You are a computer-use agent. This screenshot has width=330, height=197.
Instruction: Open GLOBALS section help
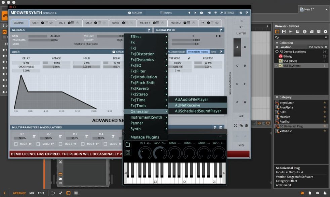[149, 30]
